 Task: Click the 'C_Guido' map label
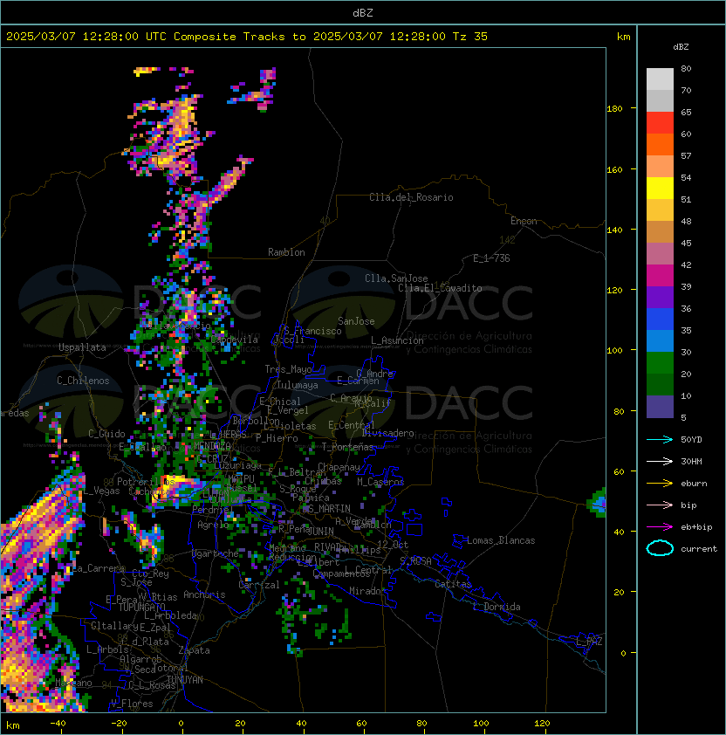(x=106, y=434)
